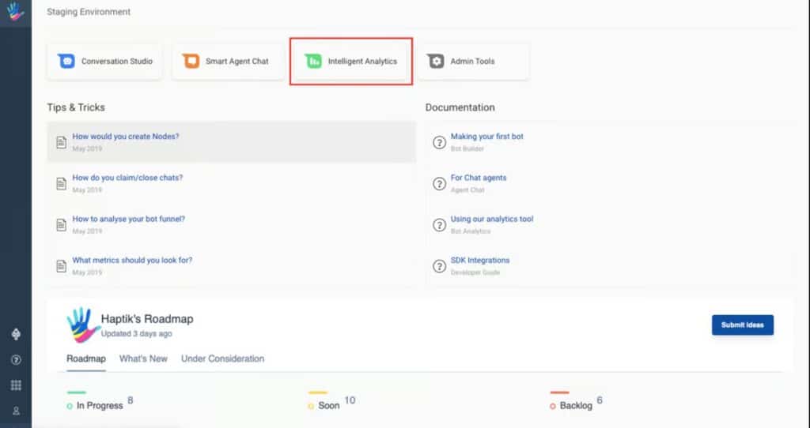Select the Roadmap tab
This screenshot has width=810, height=428.
tap(85, 359)
